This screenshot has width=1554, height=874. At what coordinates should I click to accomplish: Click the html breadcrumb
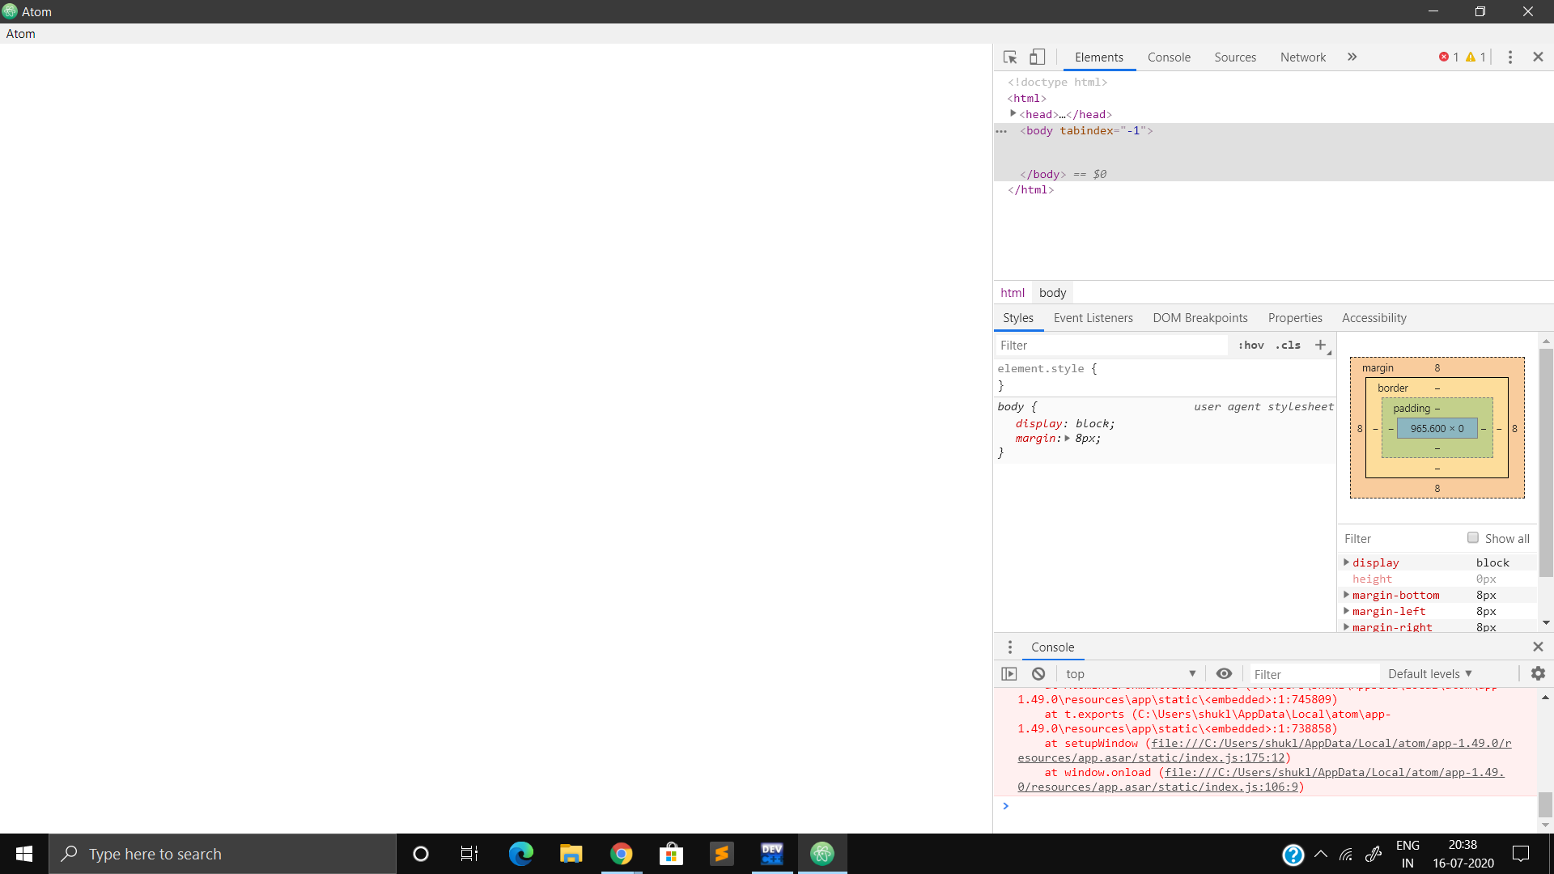point(1013,293)
